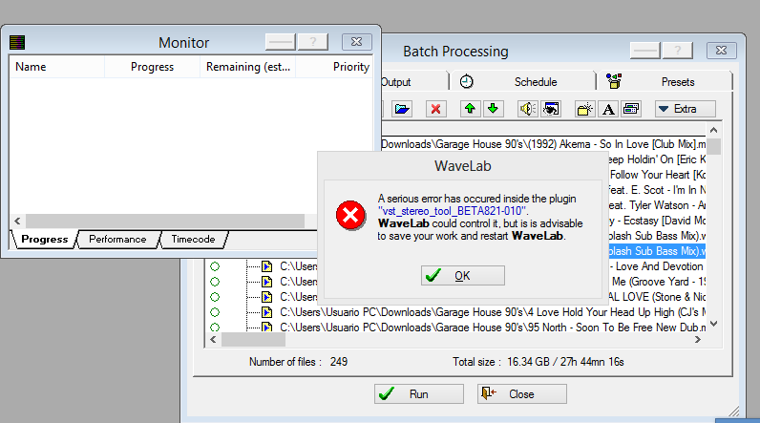
Task: Switch to the Timecode tab in Monitor
Action: [193, 239]
